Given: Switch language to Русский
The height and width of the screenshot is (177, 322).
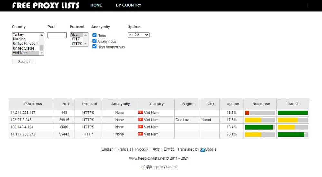Looking at the screenshot, I should coord(142,149).
